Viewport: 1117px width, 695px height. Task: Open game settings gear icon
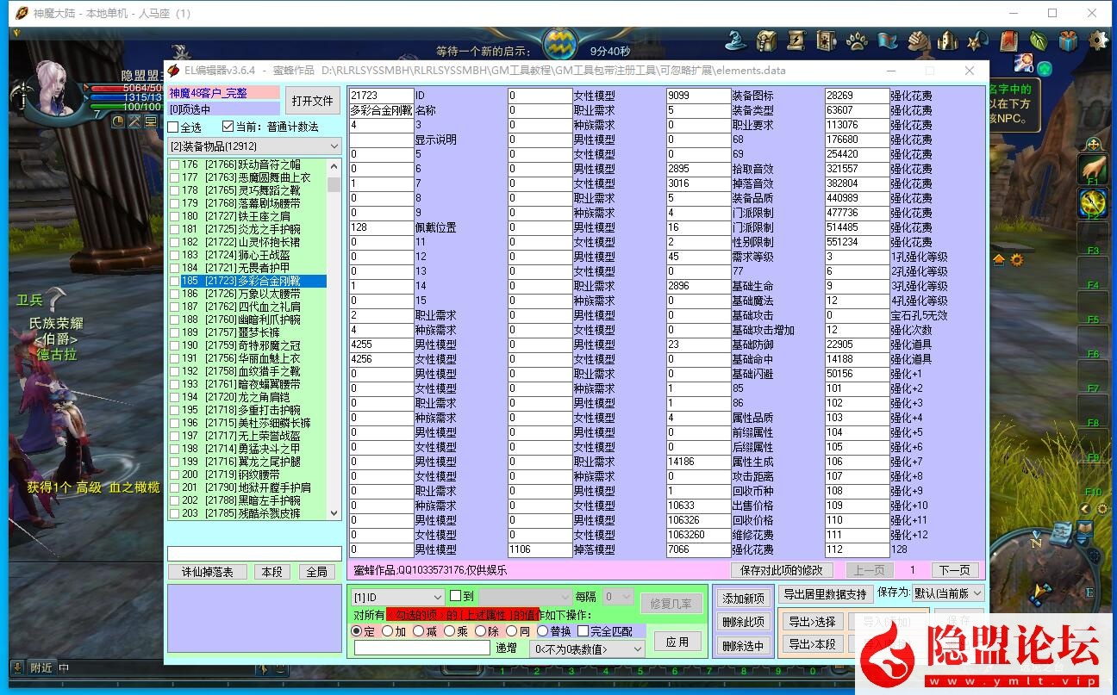[1098, 40]
